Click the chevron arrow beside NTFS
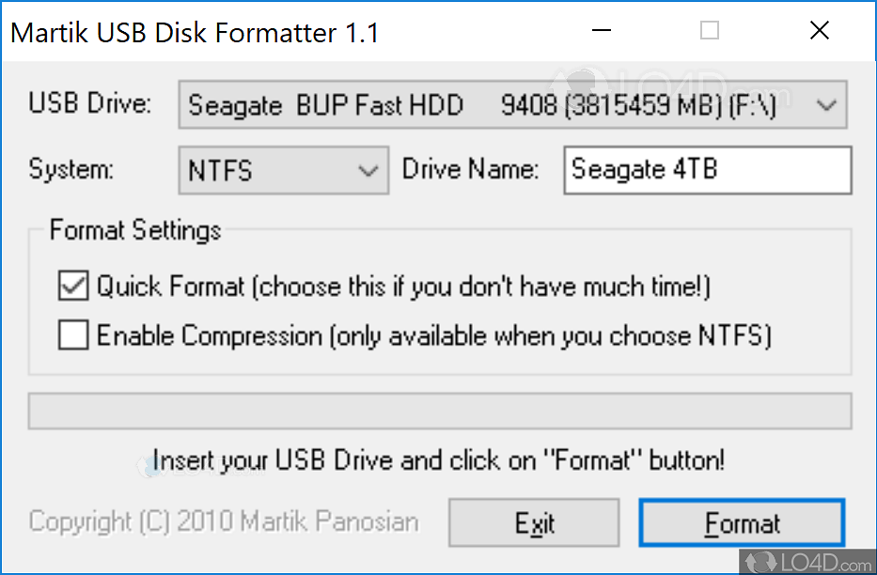This screenshot has height=575, width=877. [x=368, y=171]
